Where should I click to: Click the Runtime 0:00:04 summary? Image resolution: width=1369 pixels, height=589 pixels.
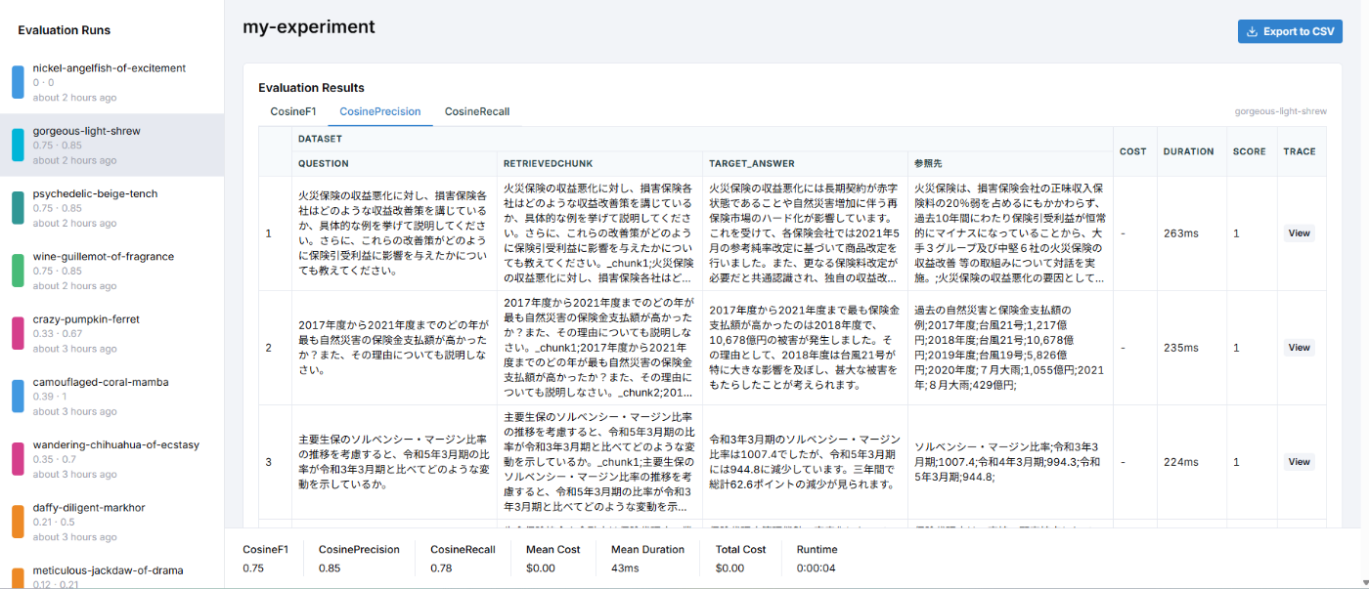point(817,558)
